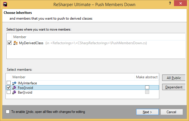Check the Bar():void member checkbox
This screenshot has width=189, height=121.
9,92
